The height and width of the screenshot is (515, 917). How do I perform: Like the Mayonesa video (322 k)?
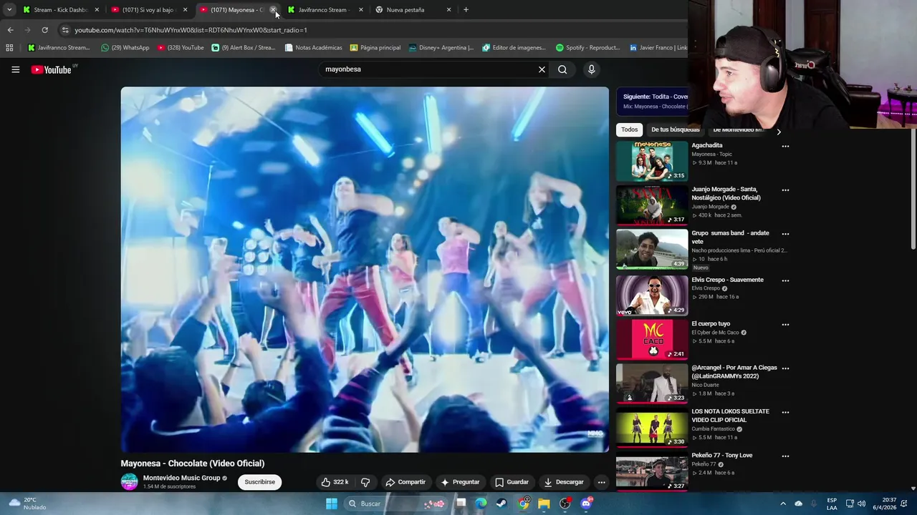335,482
